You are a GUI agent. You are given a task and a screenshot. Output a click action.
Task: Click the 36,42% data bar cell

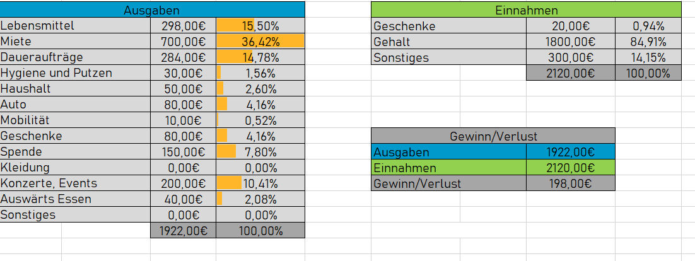tap(260, 42)
